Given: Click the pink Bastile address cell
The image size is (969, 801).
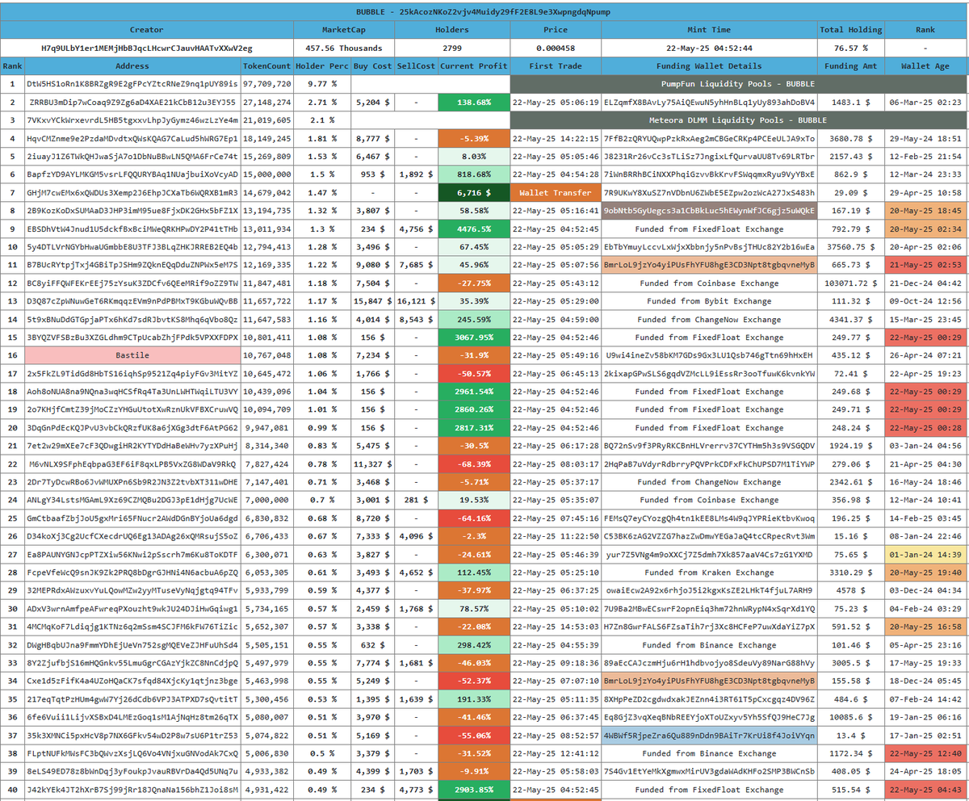Looking at the screenshot, I should pos(132,355).
